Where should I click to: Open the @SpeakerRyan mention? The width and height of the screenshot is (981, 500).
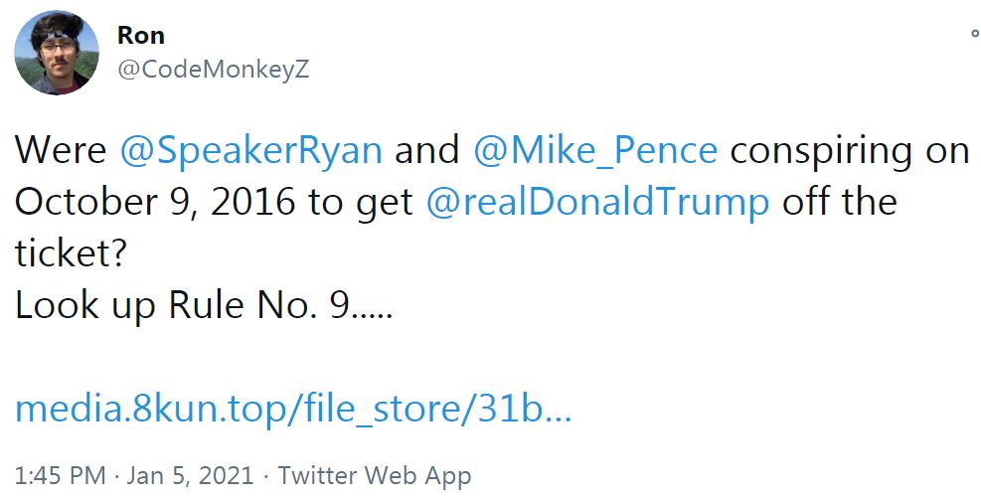[x=250, y=151]
